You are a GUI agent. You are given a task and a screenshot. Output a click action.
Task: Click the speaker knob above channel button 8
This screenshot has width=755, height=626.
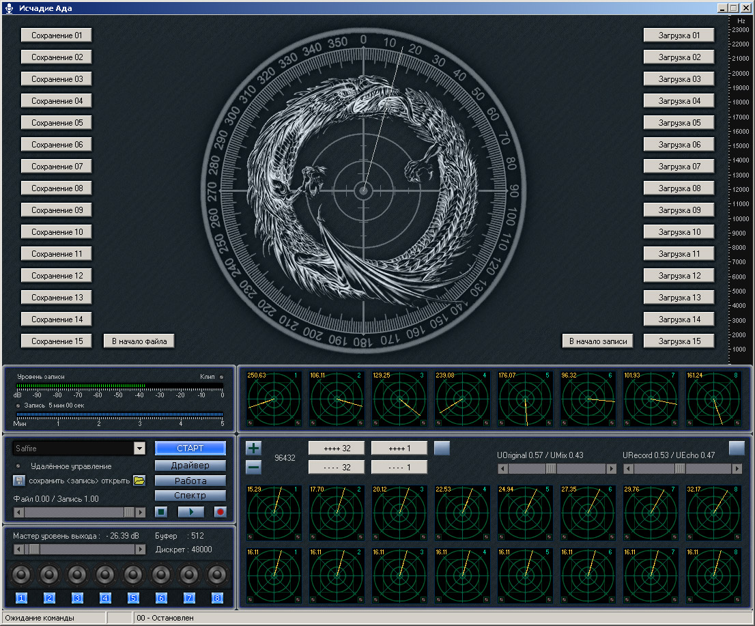[x=216, y=574]
